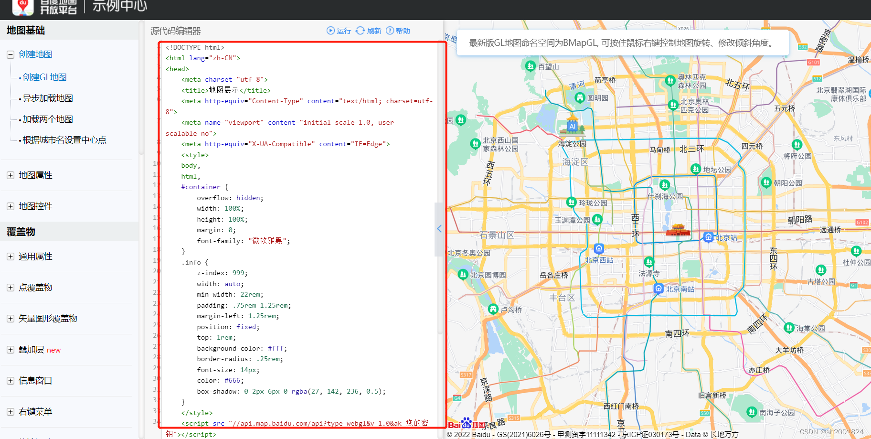Click the 帮助 question mark icon
Screen dimensions: 871x439
390,31
